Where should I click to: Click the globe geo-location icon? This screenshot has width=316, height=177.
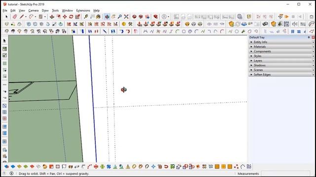(x=239, y=17)
